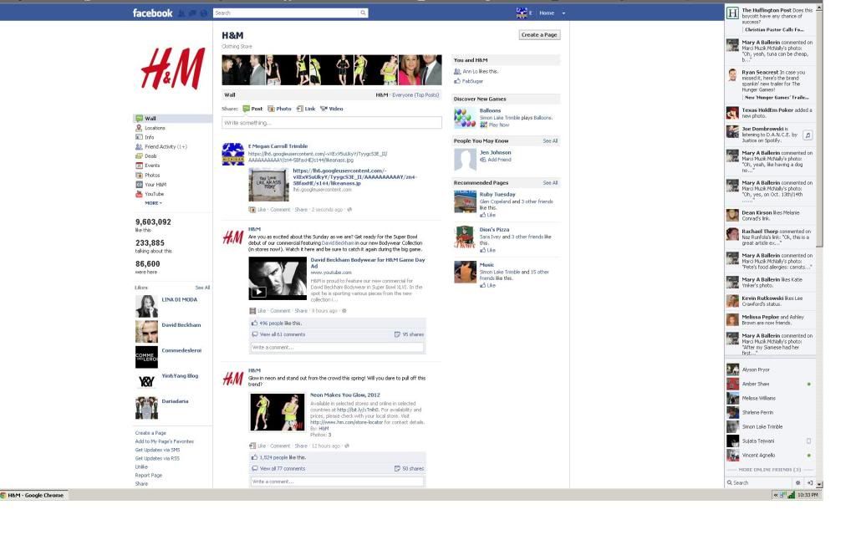Select the Wall tab in sidebar

(172, 119)
